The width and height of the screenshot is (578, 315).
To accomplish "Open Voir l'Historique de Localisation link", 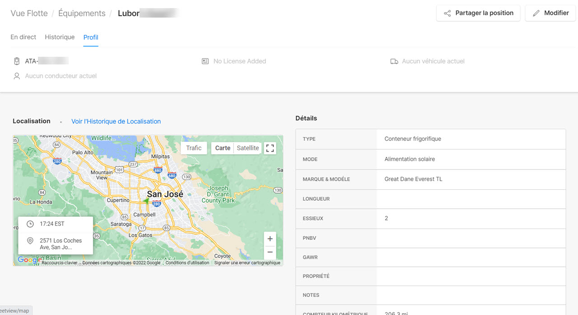I will tap(116, 121).
